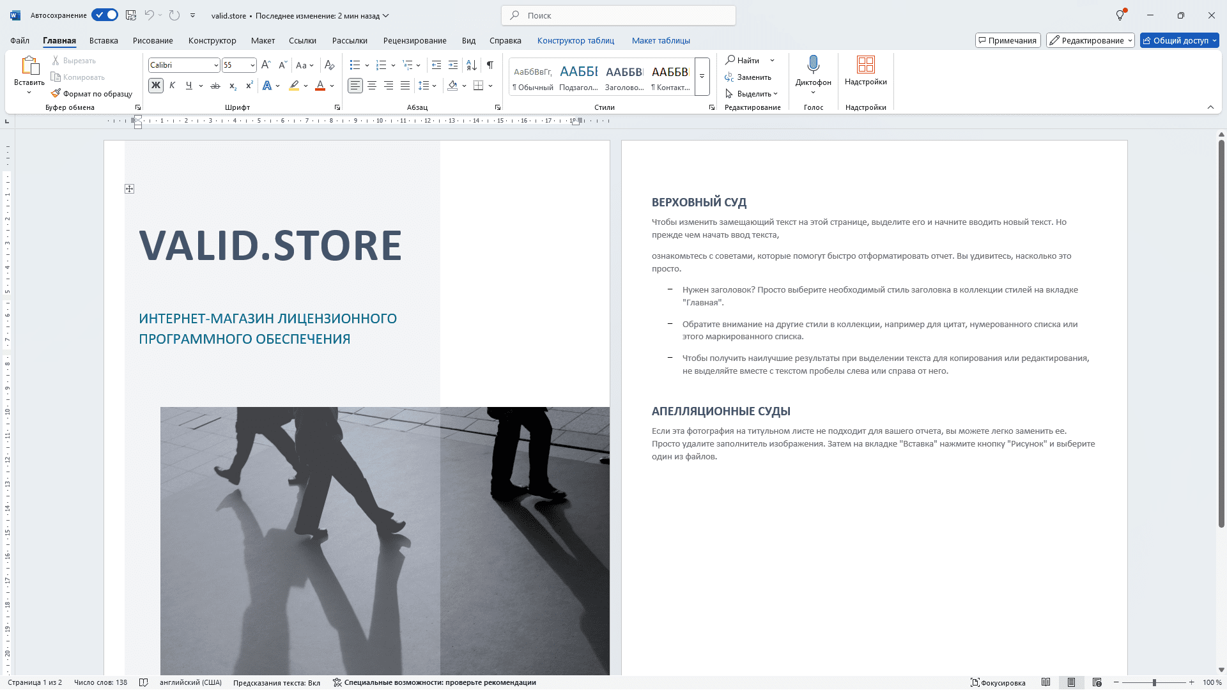Click the increase font size icon

tap(266, 65)
